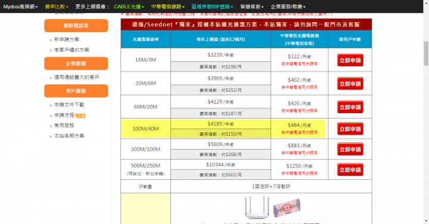Open the 常用服務 sidebar link

(x=64, y=126)
